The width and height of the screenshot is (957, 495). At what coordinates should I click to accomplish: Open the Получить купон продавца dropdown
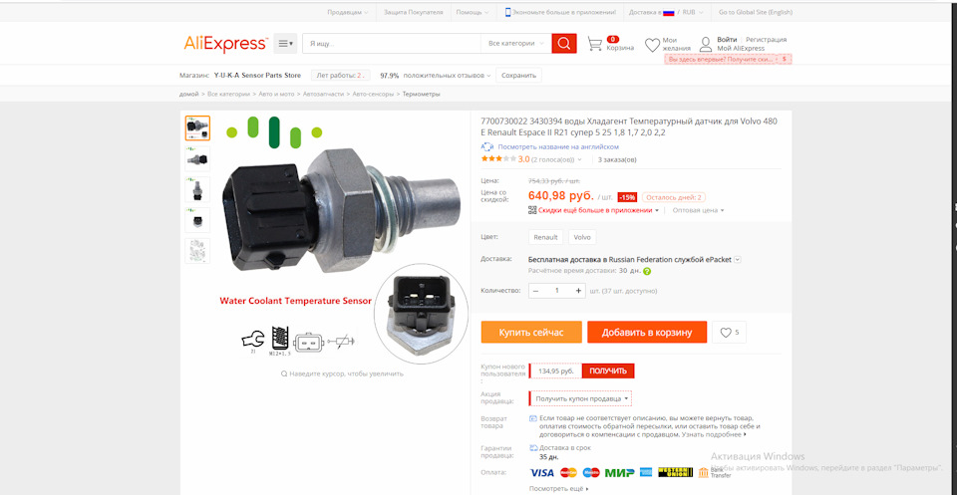click(x=580, y=398)
